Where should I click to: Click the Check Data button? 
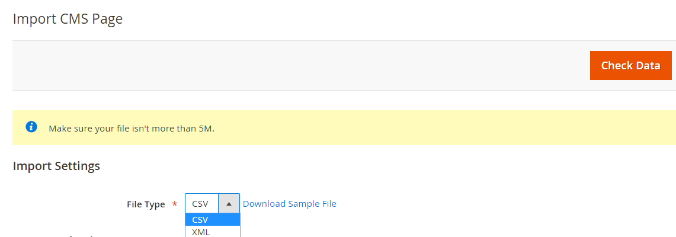coord(631,66)
